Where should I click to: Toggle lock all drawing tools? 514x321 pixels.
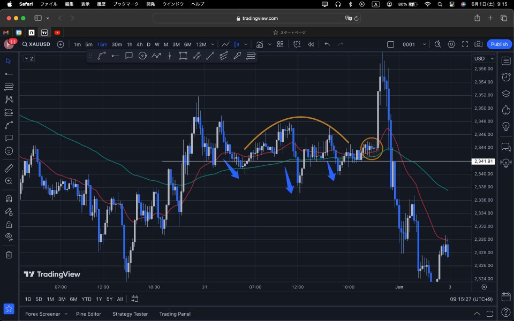[x=9, y=225]
